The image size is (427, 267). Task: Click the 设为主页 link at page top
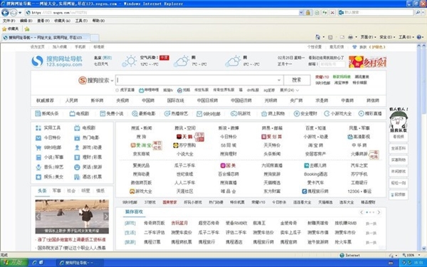(x=37, y=47)
